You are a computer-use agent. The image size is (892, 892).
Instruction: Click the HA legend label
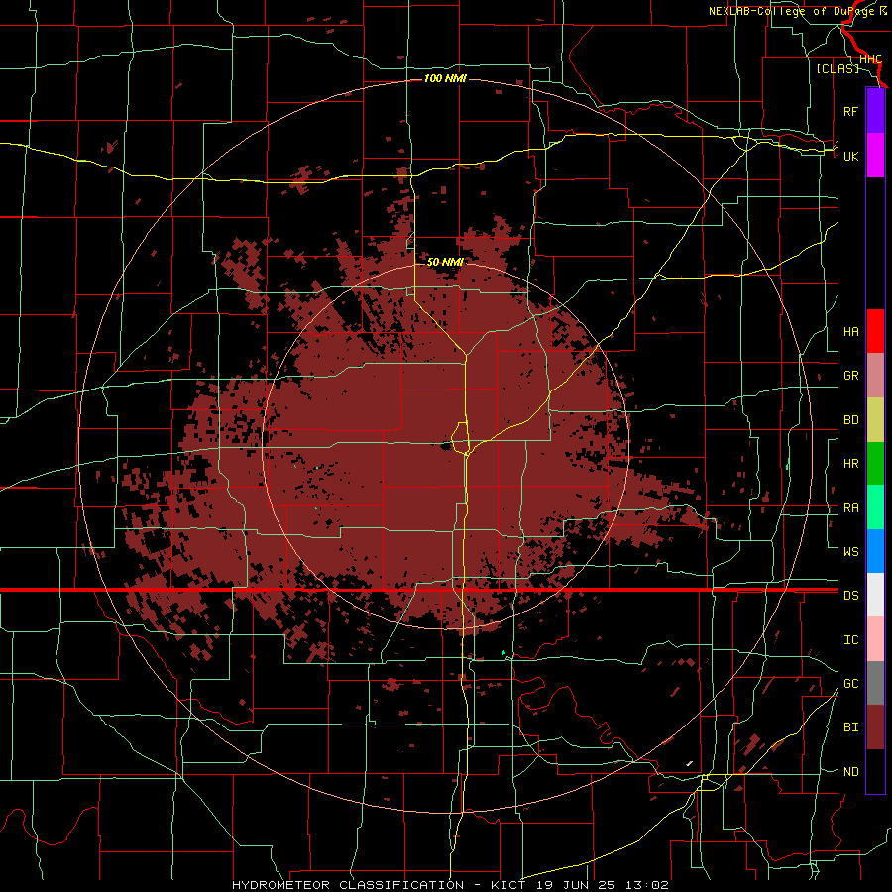(x=850, y=332)
